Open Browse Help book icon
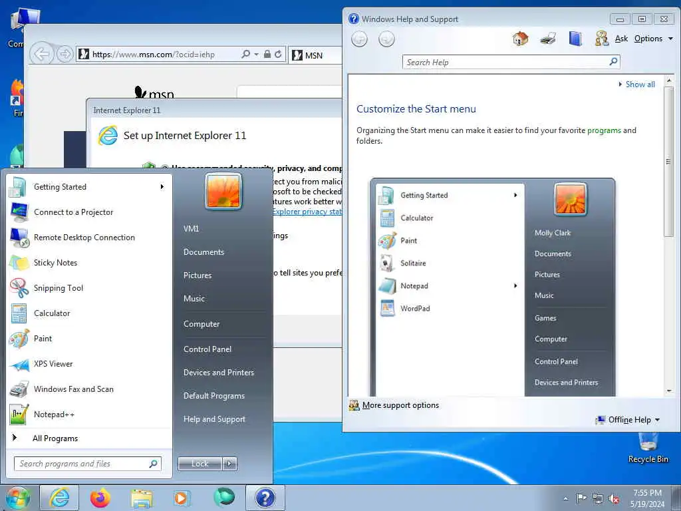Screen dimensions: 681x511 pos(575,39)
